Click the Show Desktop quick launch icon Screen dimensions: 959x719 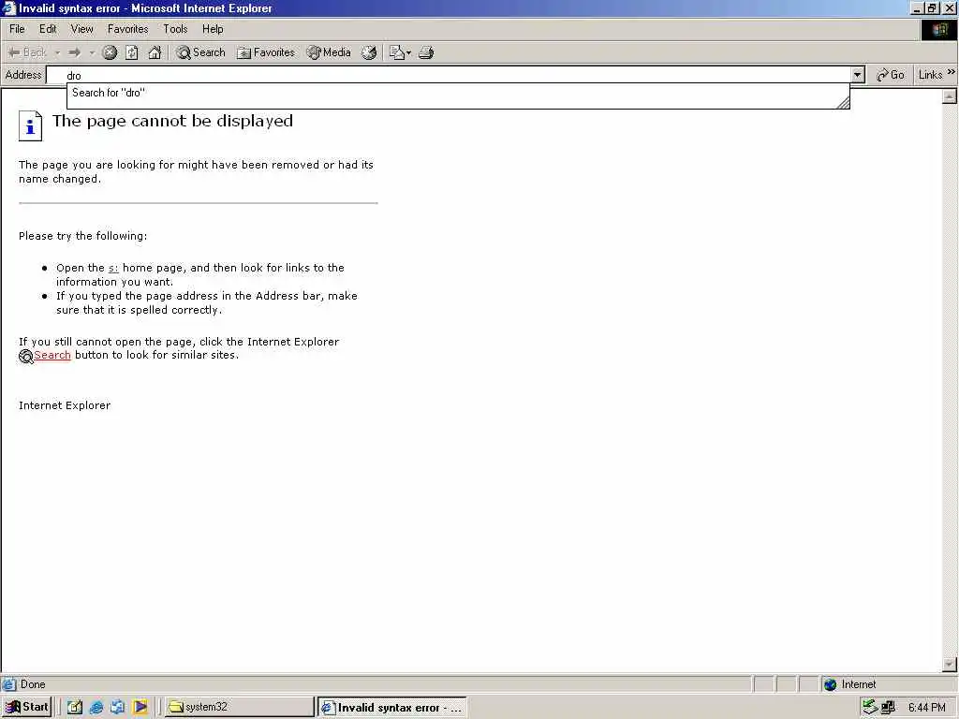pos(75,708)
